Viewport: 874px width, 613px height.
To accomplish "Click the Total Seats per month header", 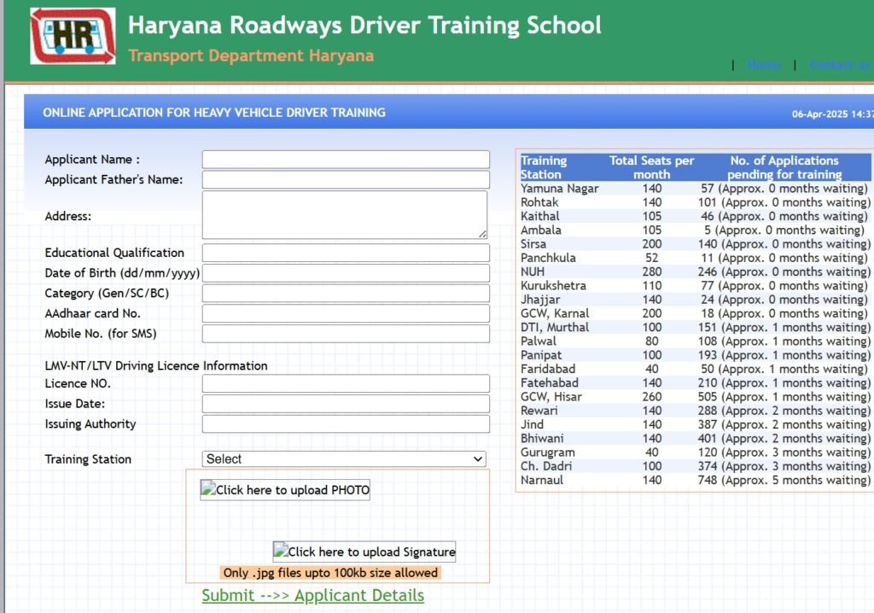I will (651, 167).
